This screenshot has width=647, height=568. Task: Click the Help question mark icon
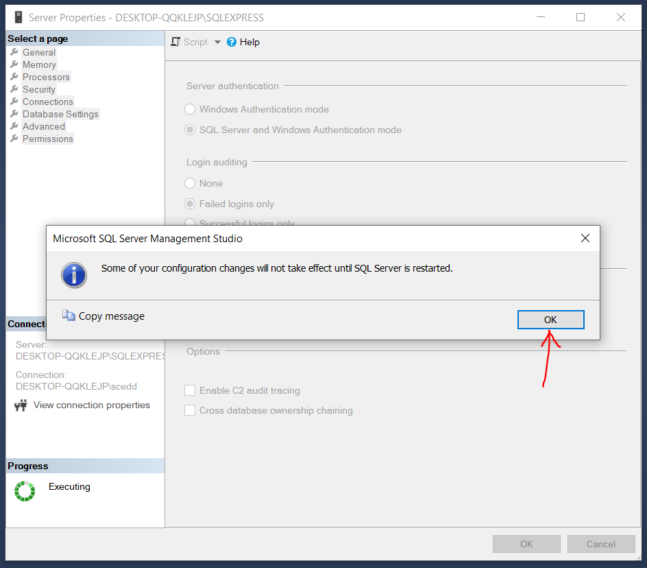(232, 42)
